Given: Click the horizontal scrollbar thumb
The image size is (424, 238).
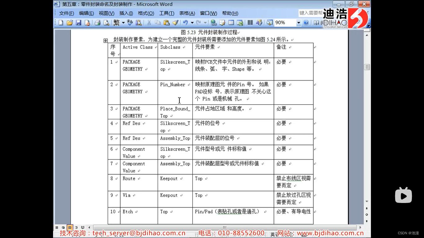Looking at the screenshot, I should [x=225, y=227].
